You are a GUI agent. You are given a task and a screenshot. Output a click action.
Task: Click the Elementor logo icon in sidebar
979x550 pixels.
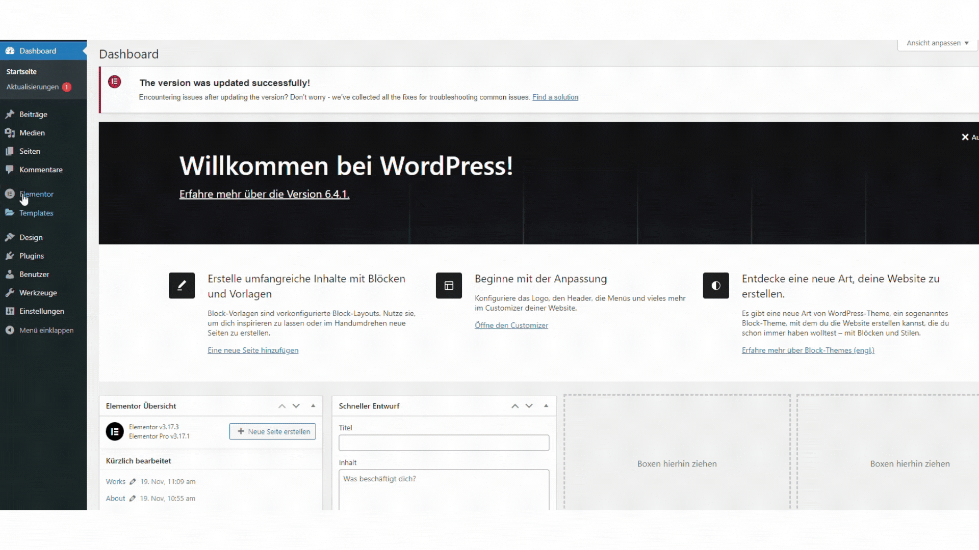tap(10, 194)
